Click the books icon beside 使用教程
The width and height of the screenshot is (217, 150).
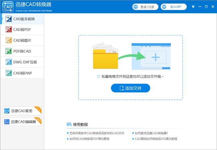69,124
